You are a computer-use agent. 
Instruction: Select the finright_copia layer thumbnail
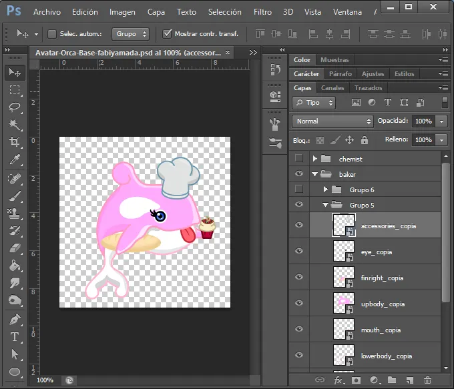(x=344, y=277)
